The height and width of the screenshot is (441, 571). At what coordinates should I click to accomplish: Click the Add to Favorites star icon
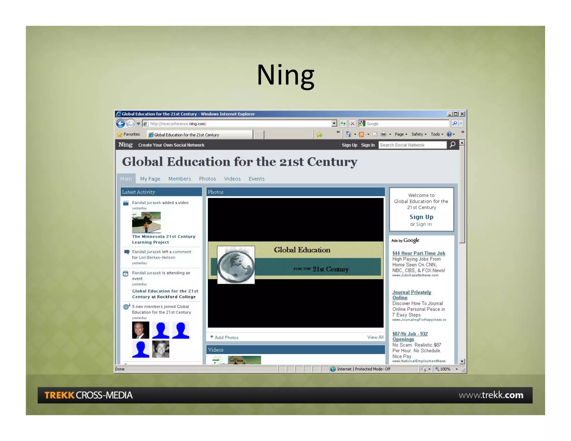tap(320, 135)
